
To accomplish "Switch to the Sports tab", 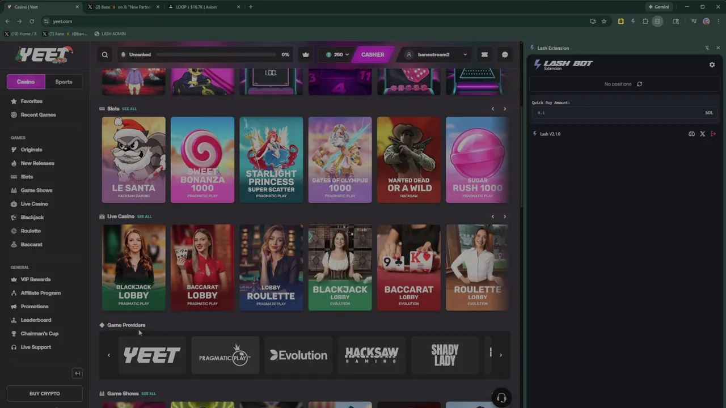I will [x=64, y=82].
